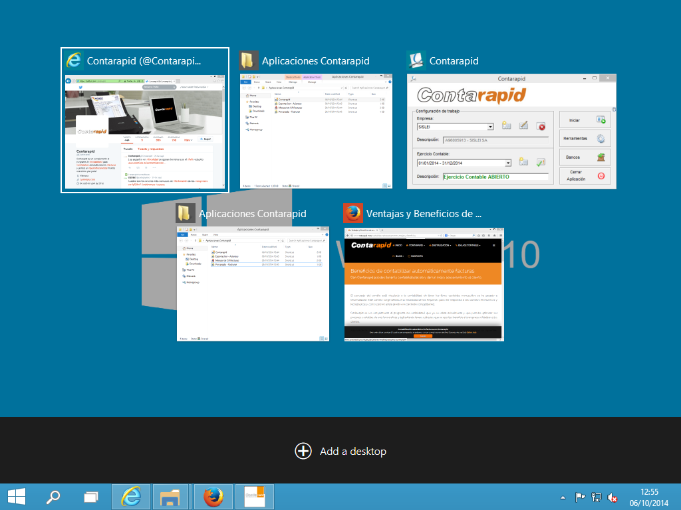Screen dimensions: 681x510
Task: Click the plus icon for new desktop
Action: click(x=303, y=451)
